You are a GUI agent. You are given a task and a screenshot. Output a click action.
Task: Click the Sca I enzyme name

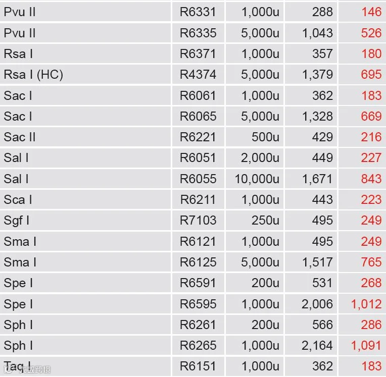18,199
